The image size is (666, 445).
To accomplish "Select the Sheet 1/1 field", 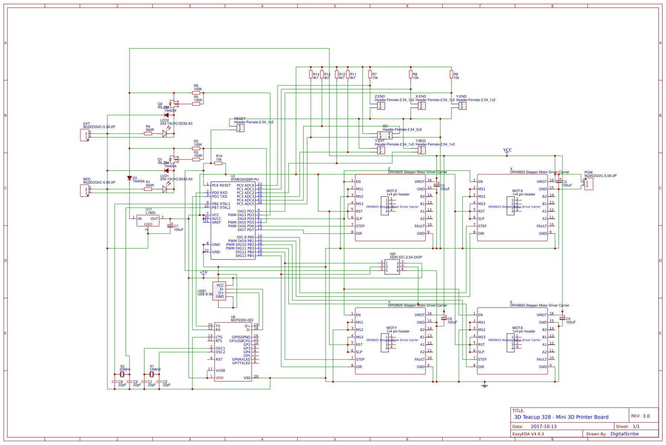I will click(636, 426).
